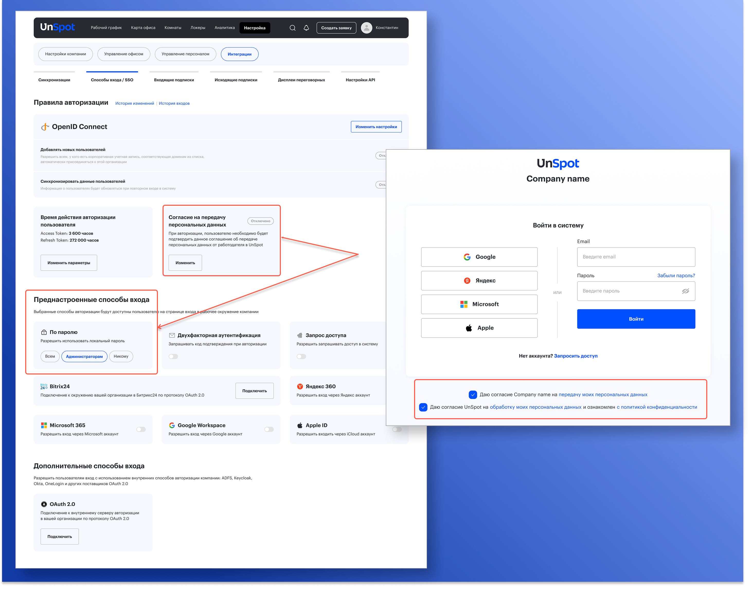The width and height of the screenshot is (751, 589).
Task: Sign in with Google button
Action: (x=479, y=257)
